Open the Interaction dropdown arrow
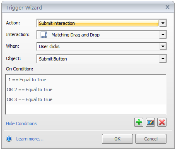 pos(163,35)
